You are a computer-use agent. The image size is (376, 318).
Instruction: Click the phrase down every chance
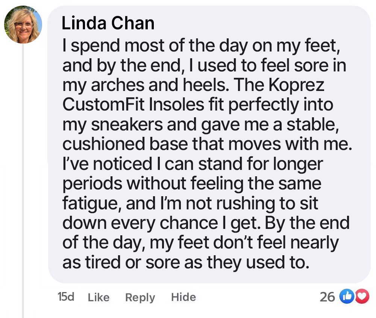click(140, 223)
